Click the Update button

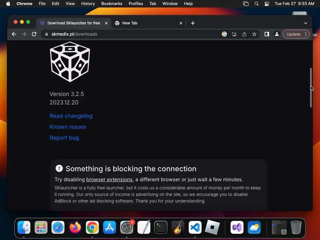[293, 34]
